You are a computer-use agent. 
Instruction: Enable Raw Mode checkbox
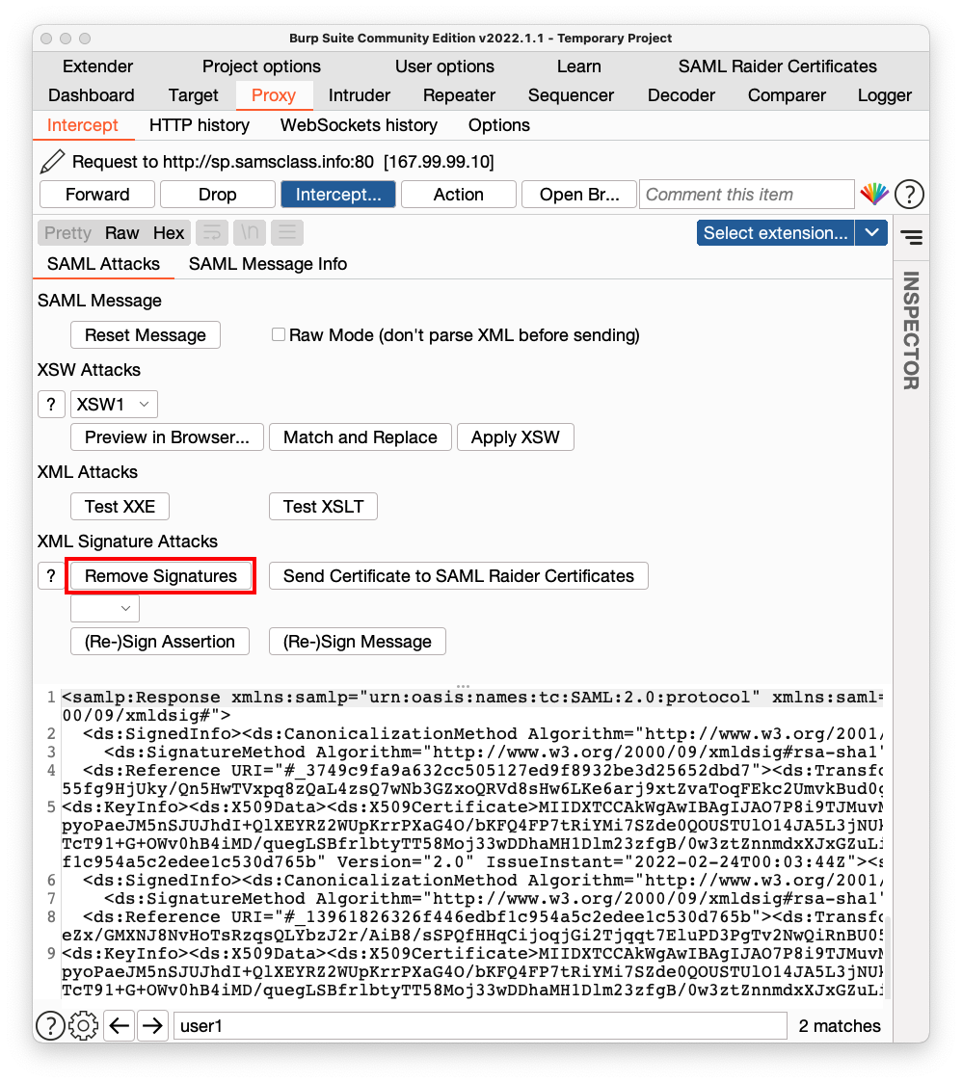[279, 334]
